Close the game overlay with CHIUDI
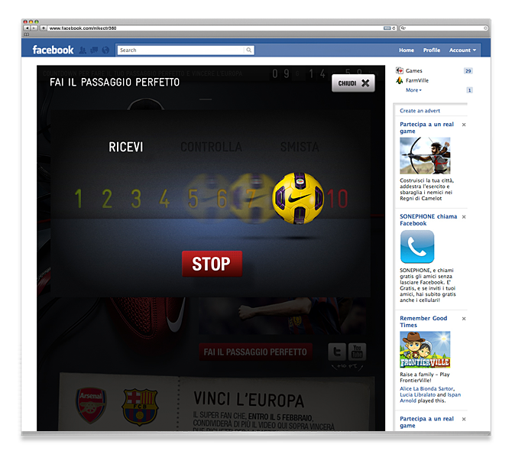Screen dimensions: 512x464 pyautogui.click(x=353, y=83)
